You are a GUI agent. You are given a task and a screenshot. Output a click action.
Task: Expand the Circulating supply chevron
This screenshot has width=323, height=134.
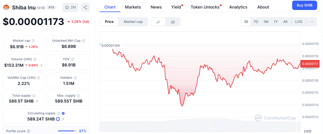(x=63, y=119)
